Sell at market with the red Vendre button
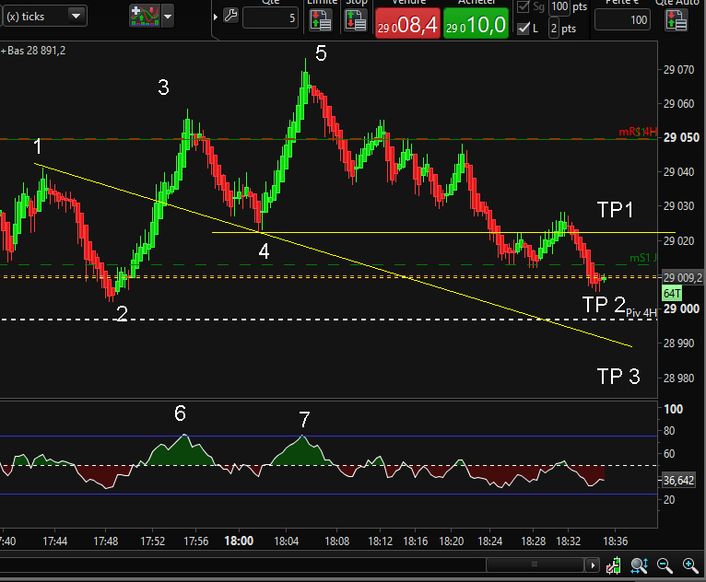Image resolution: width=706 pixels, height=582 pixels. click(407, 24)
